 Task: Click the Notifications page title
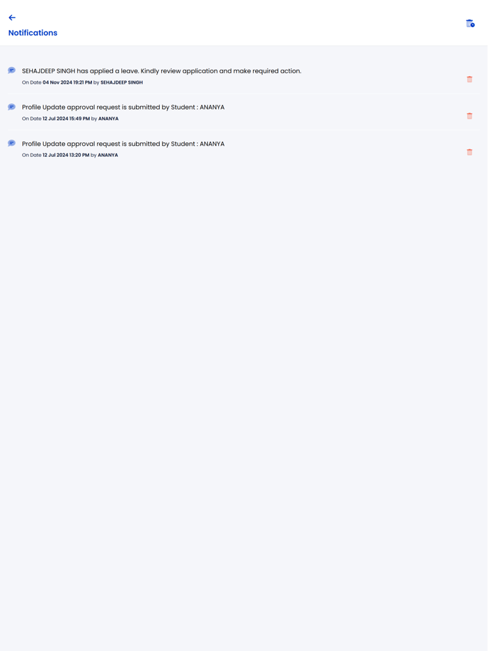click(x=33, y=33)
